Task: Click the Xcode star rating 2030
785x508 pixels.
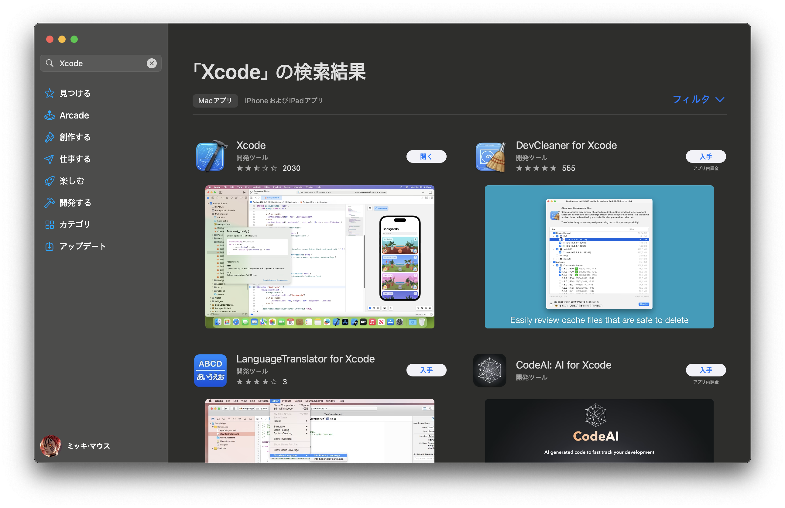Action: pyautogui.click(x=269, y=168)
